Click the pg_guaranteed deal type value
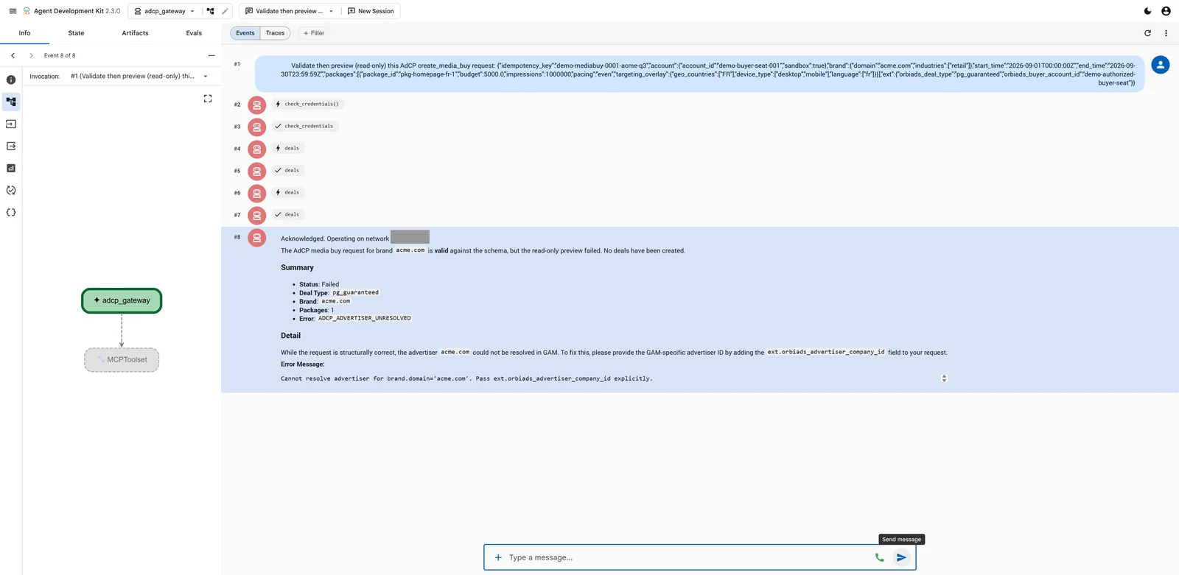The height and width of the screenshot is (575, 1179). click(x=355, y=292)
